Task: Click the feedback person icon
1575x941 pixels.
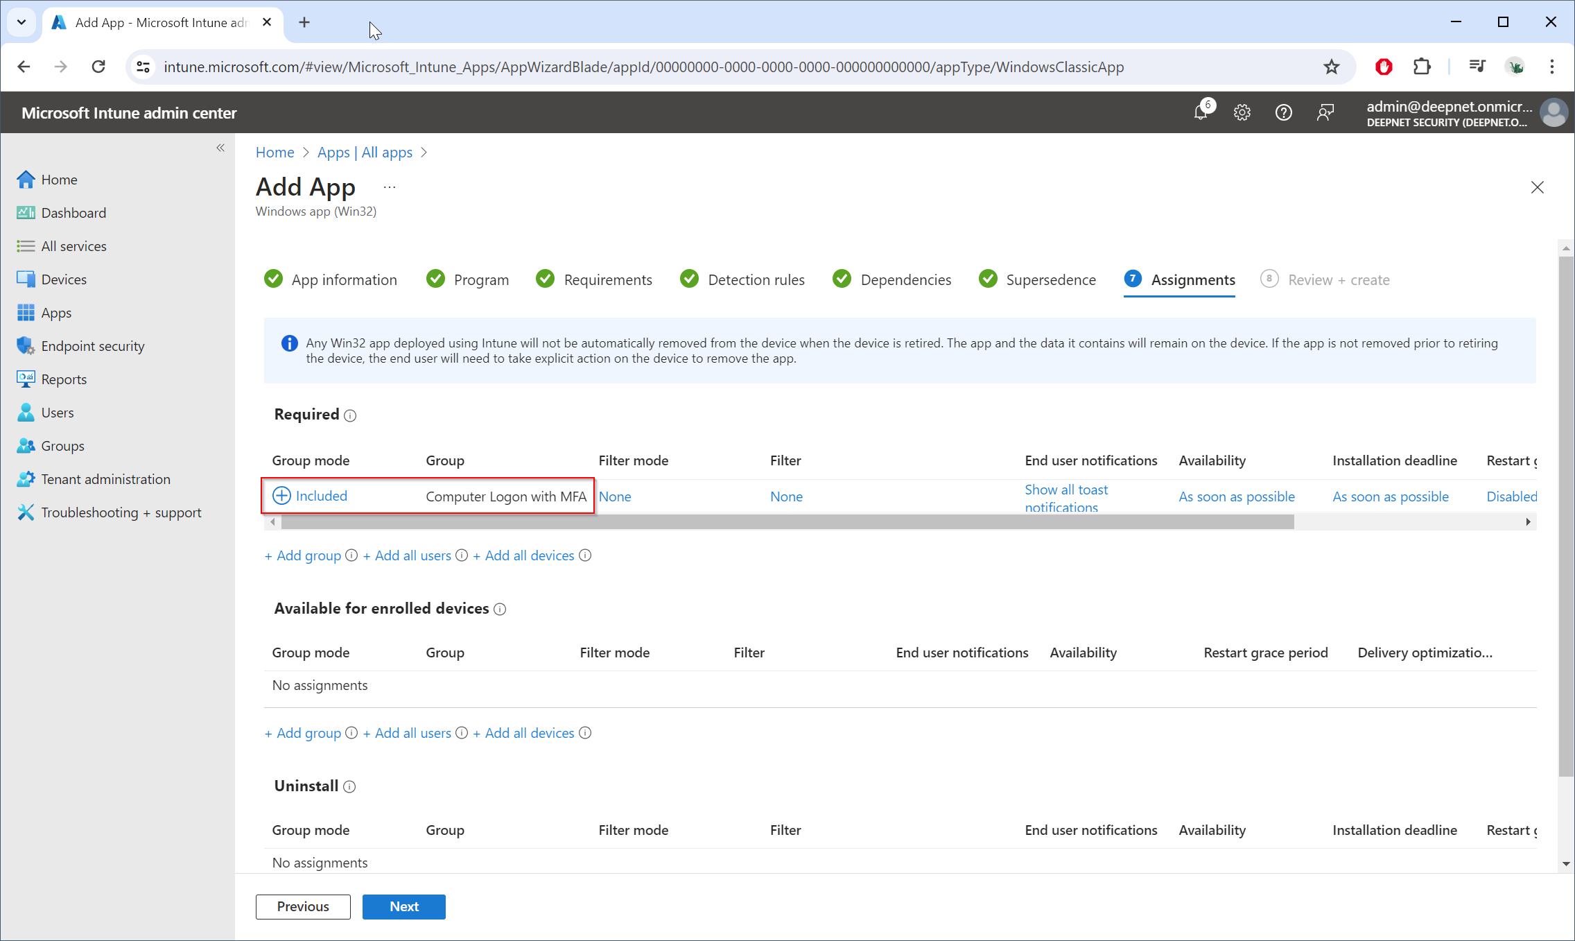Action: pyautogui.click(x=1325, y=112)
